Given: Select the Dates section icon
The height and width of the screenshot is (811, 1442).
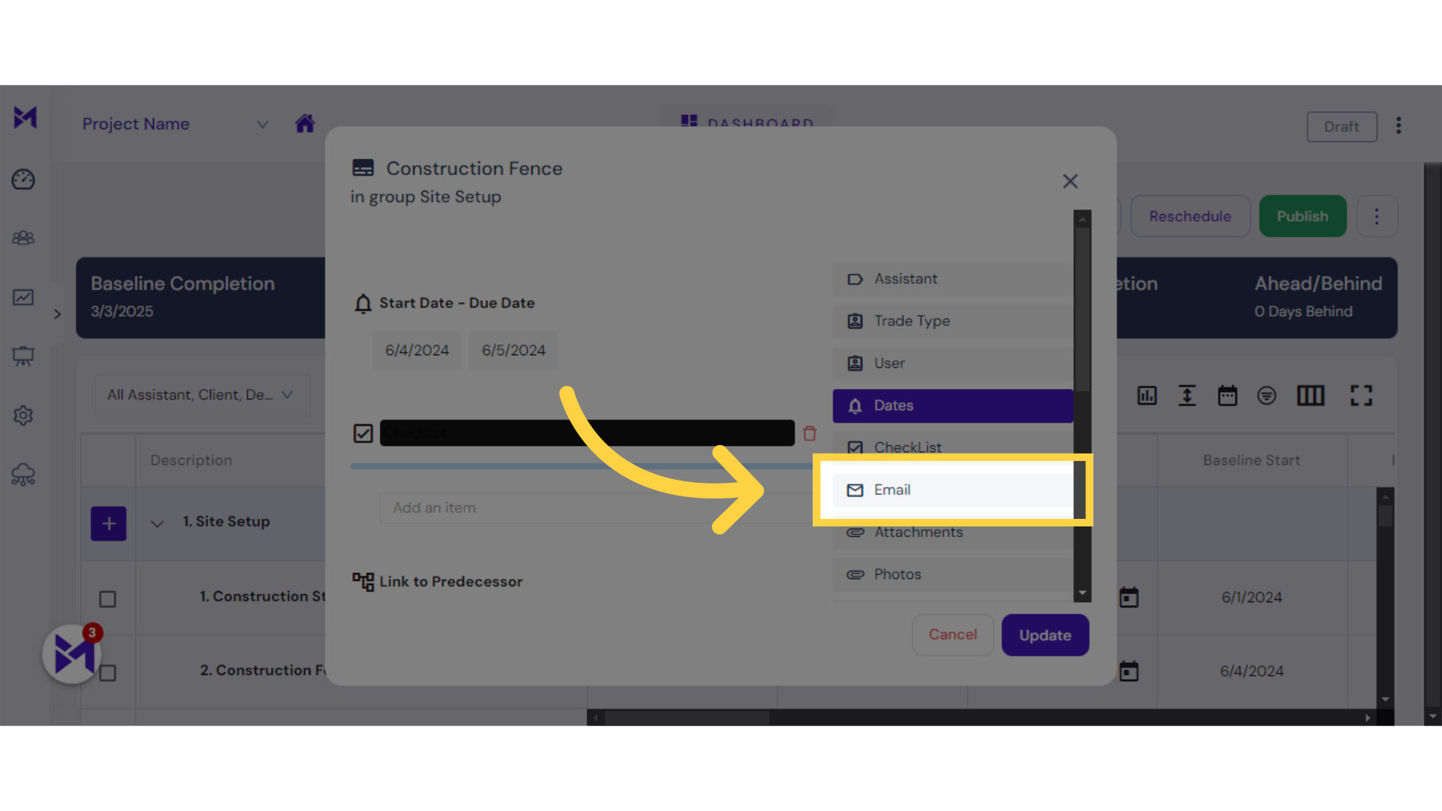Looking at the screenshot, I should [855, 405].
